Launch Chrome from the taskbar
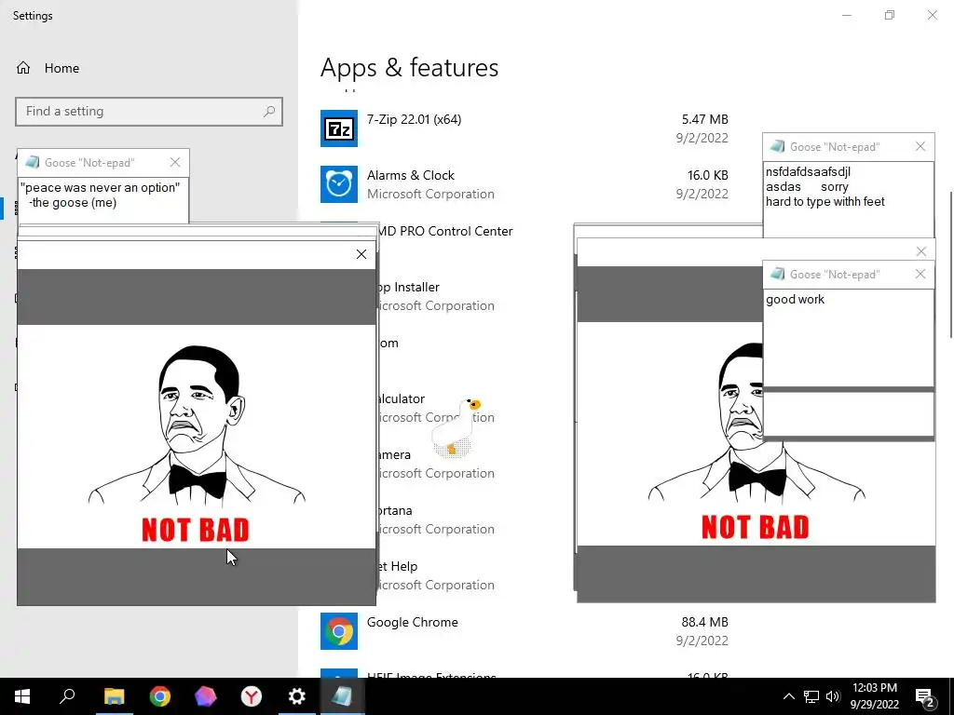The width and height of the screenshot is (954, 715). coord(160,696)
